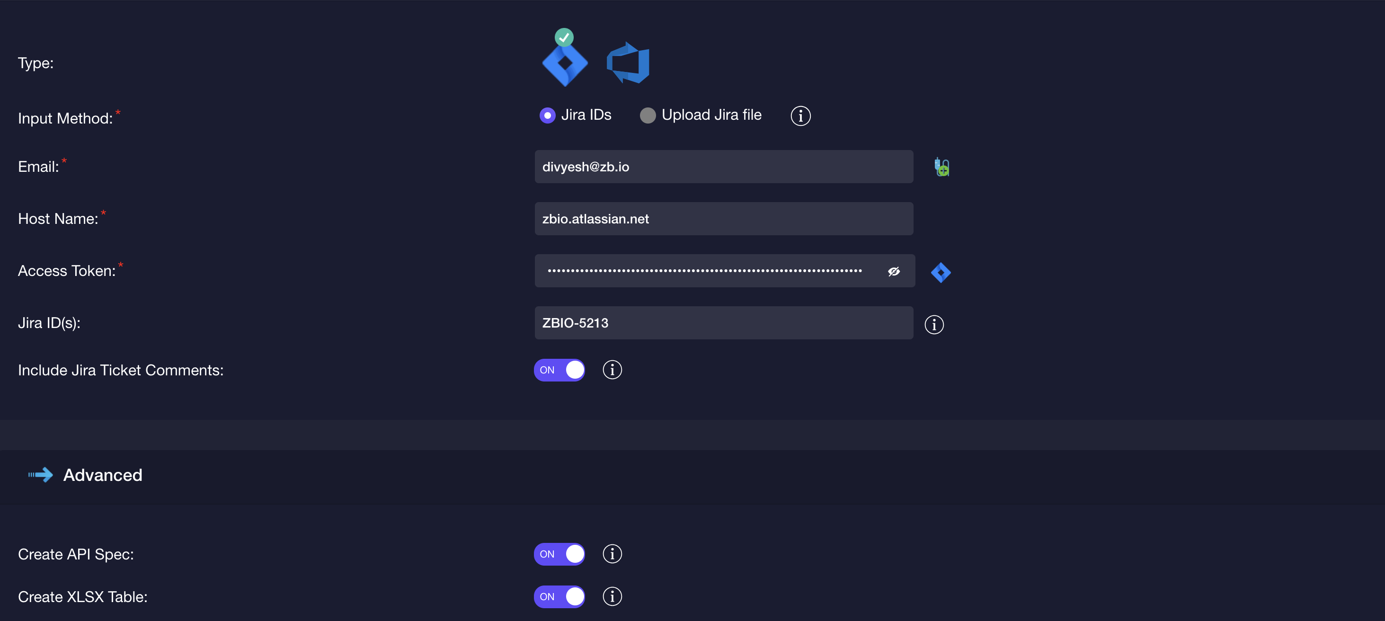
Task: Open the info tooltip beside Create XLSX Table
Action: coord(612,596)
